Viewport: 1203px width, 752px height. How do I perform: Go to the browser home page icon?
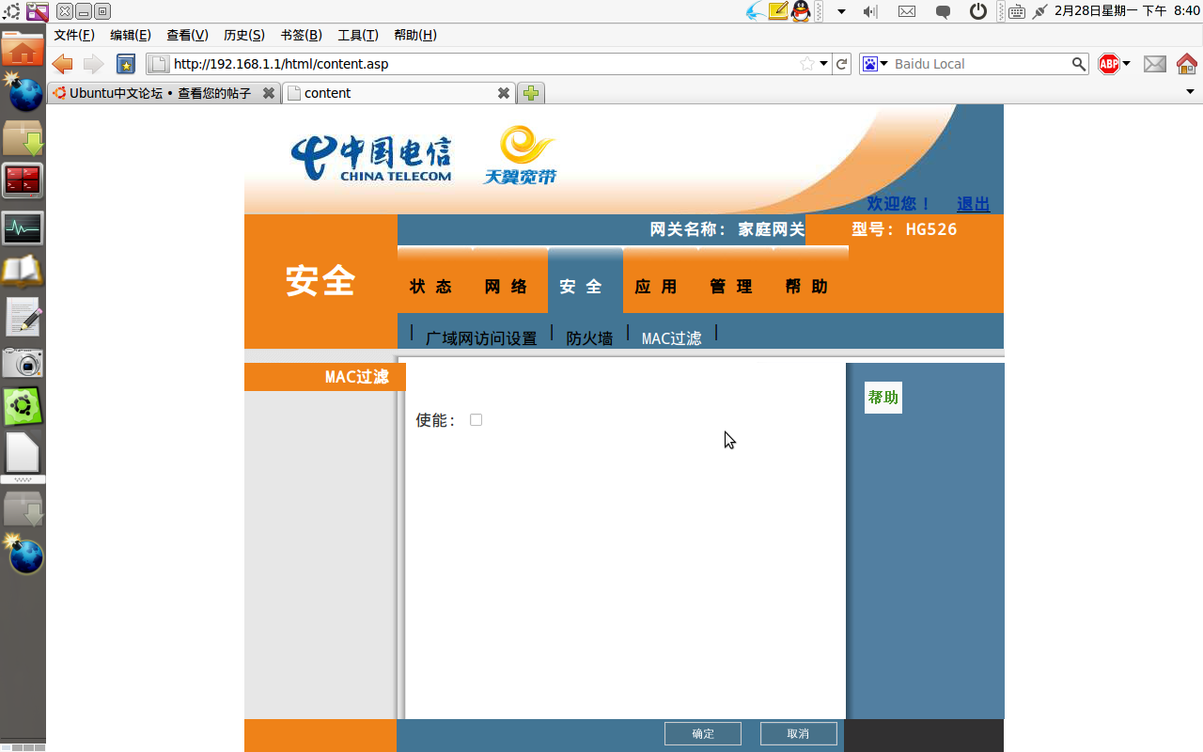(x=1186, y=64)
